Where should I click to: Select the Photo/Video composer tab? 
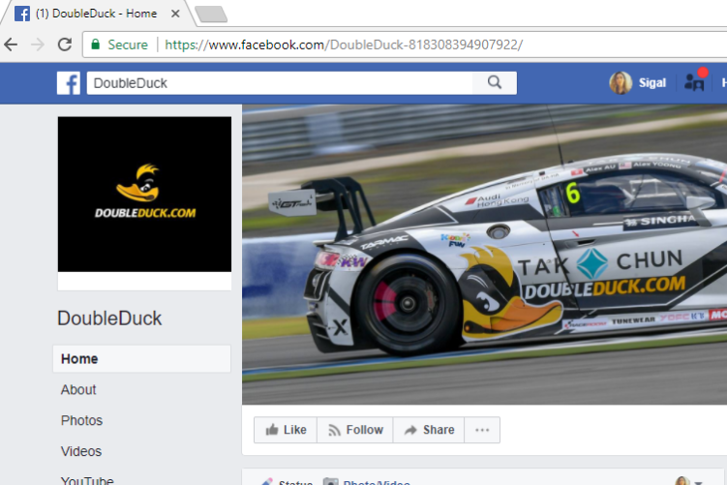[366, 482]
